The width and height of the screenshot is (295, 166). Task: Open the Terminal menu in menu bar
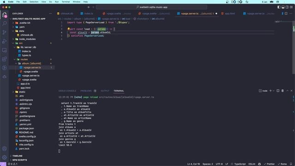(65, 2)
